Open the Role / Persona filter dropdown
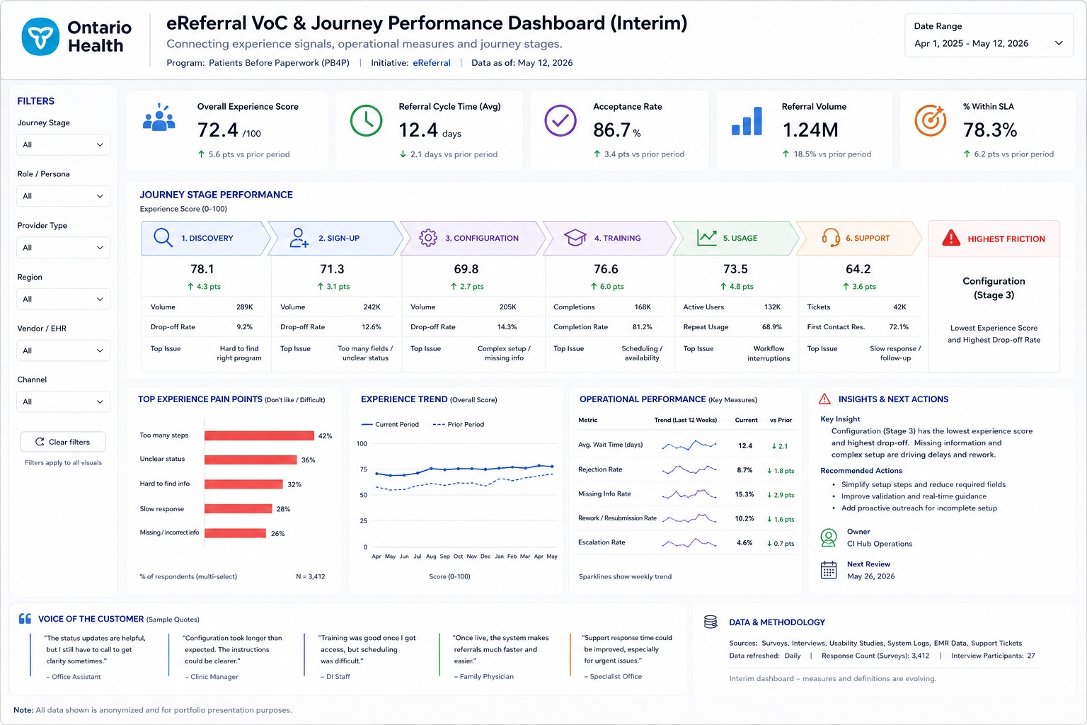 (63, 196)
